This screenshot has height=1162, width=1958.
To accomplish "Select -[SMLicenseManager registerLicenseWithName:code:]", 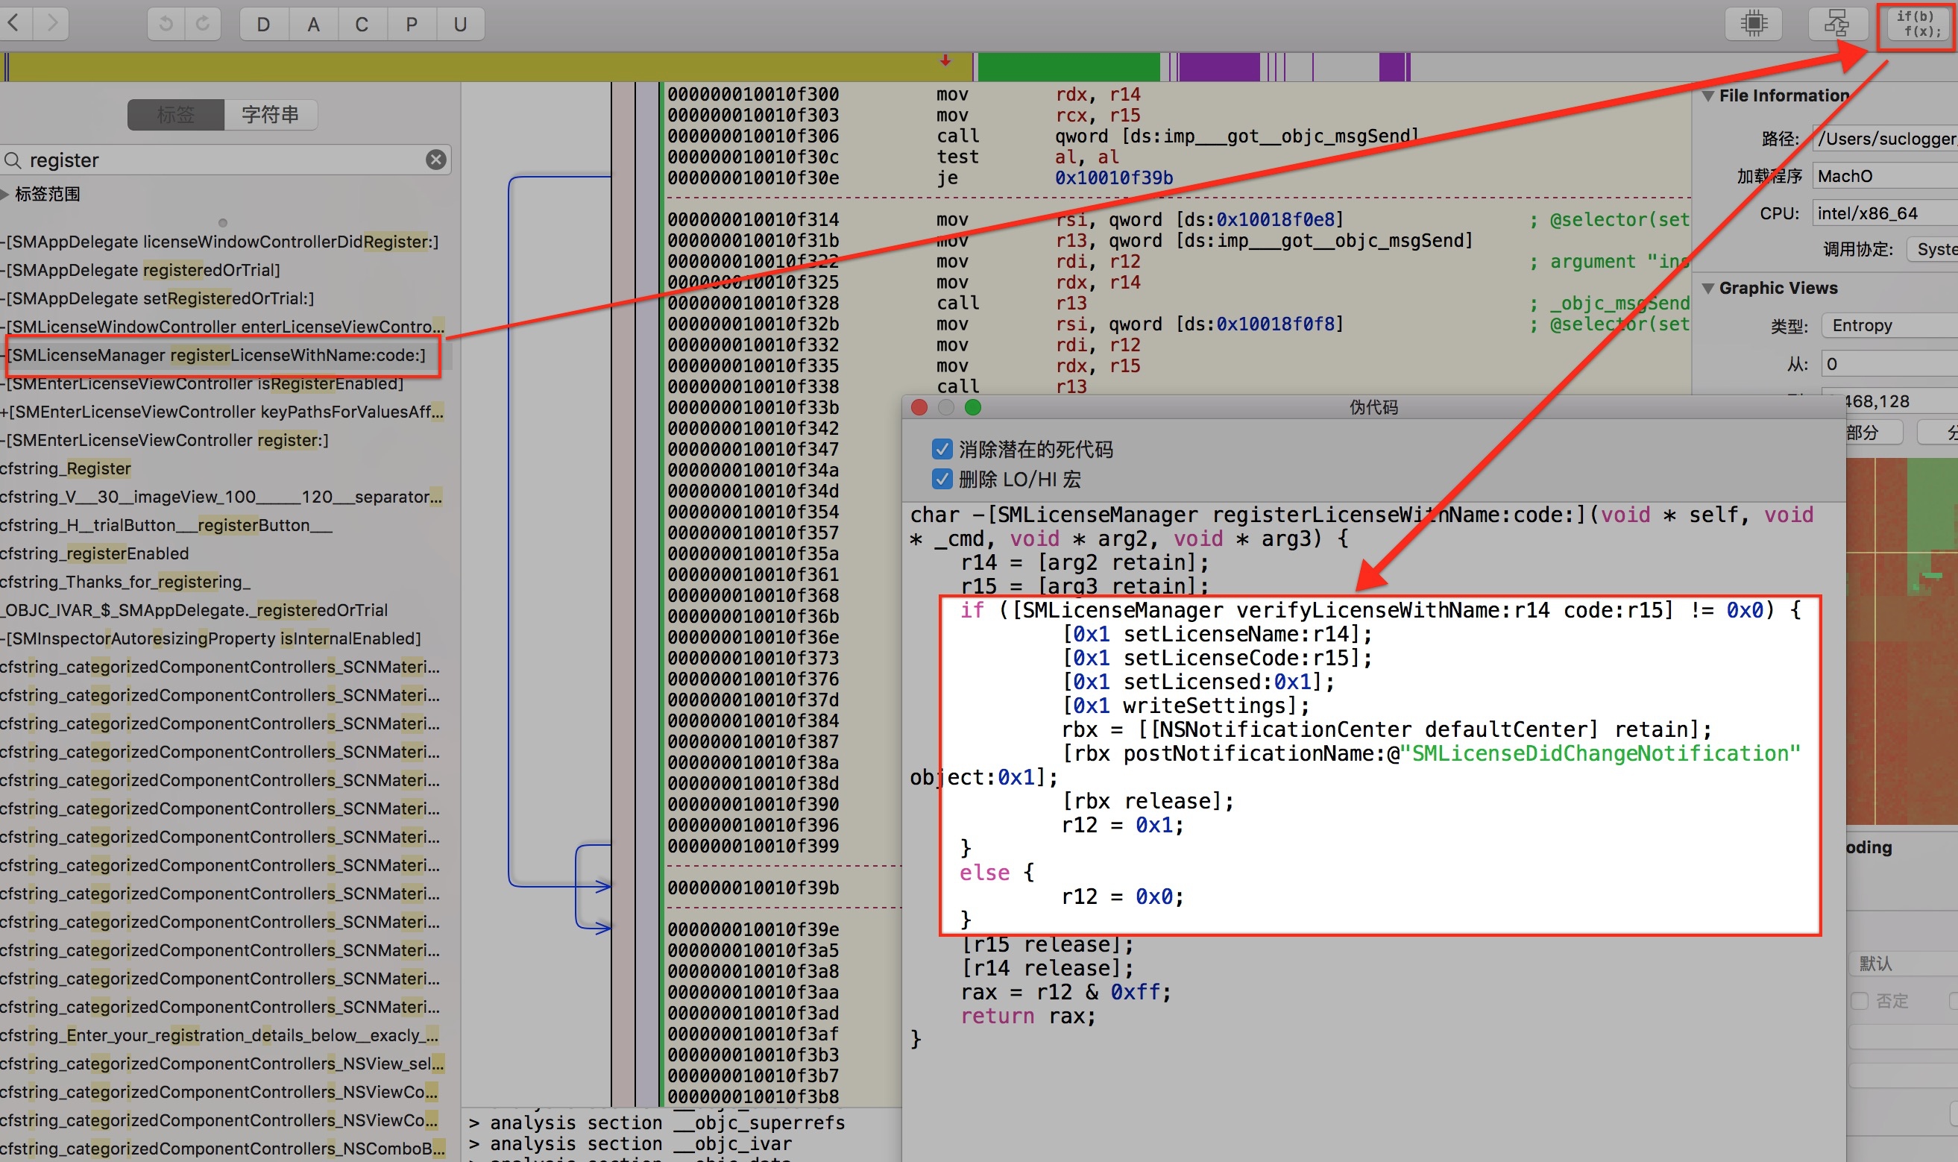I will pos(218,356).
